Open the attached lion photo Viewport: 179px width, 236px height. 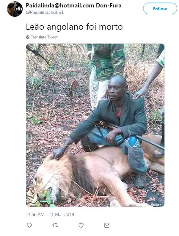95,125
